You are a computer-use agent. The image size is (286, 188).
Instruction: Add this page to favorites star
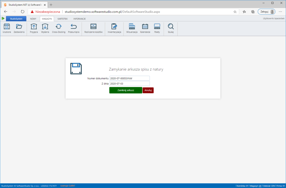click(235, 12)
